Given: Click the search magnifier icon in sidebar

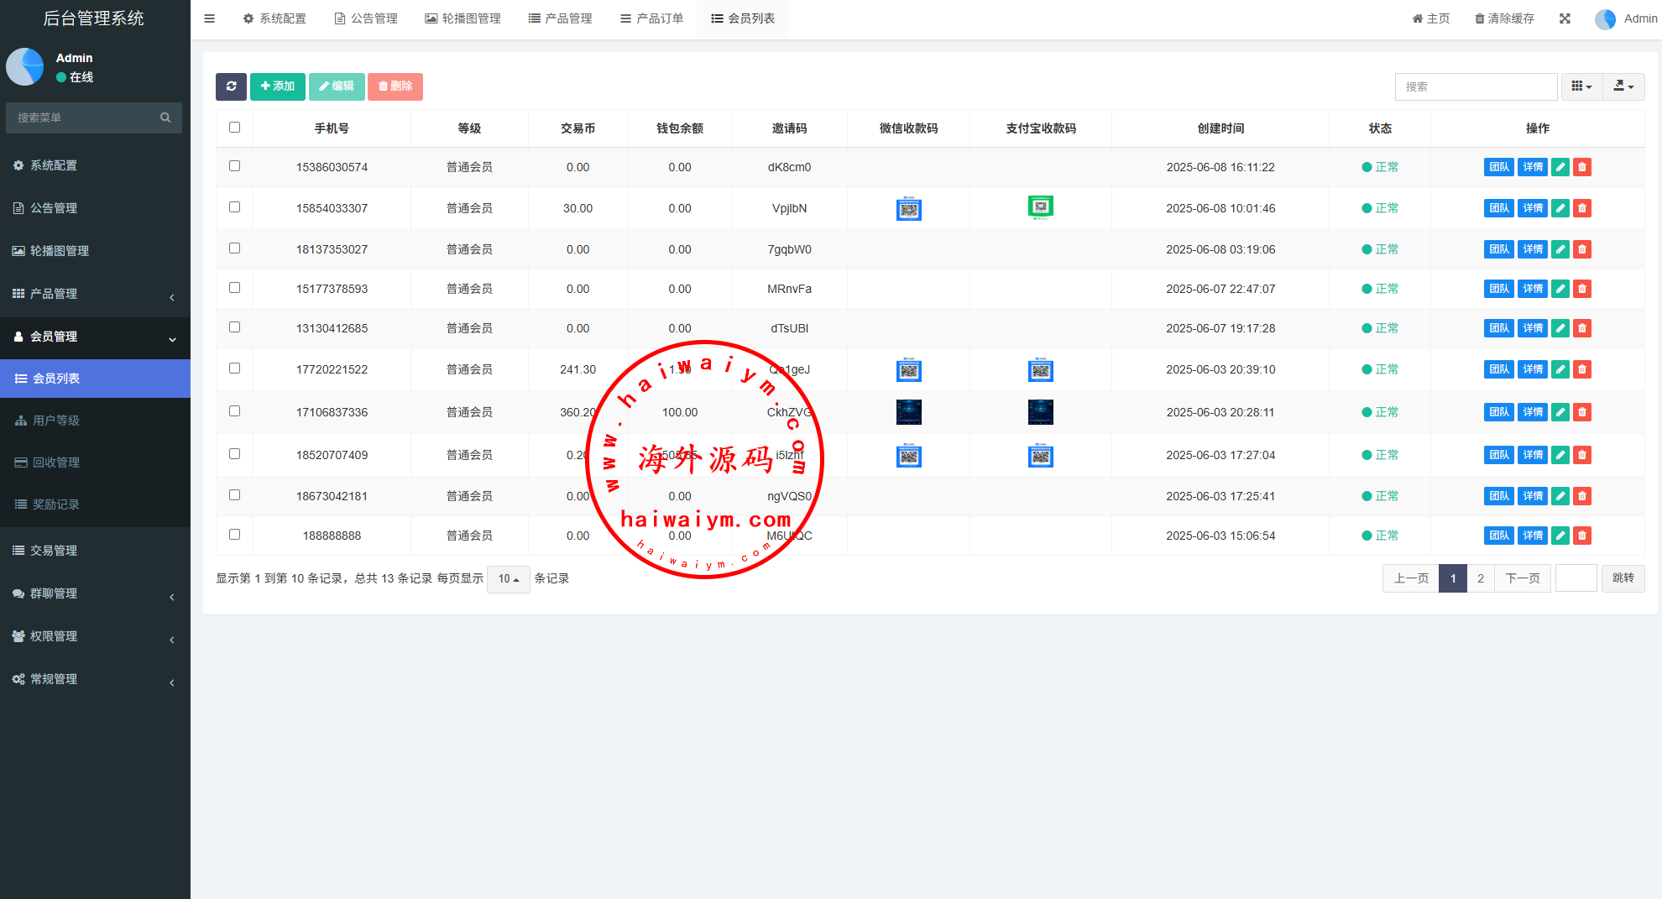Looking at the screenshot, I should point(165,118).
